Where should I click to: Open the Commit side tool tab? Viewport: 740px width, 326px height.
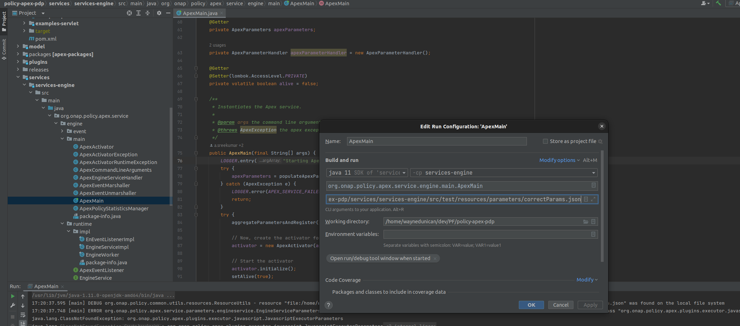(4, 49)
